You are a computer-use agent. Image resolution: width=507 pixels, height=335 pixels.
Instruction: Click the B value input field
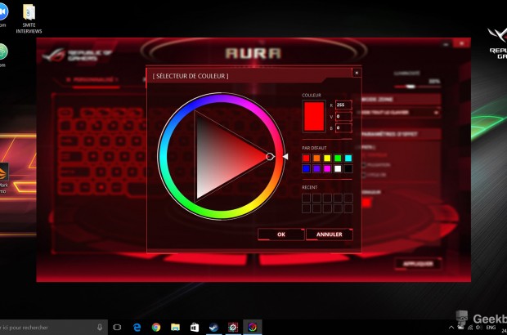[x=342, y=128]
